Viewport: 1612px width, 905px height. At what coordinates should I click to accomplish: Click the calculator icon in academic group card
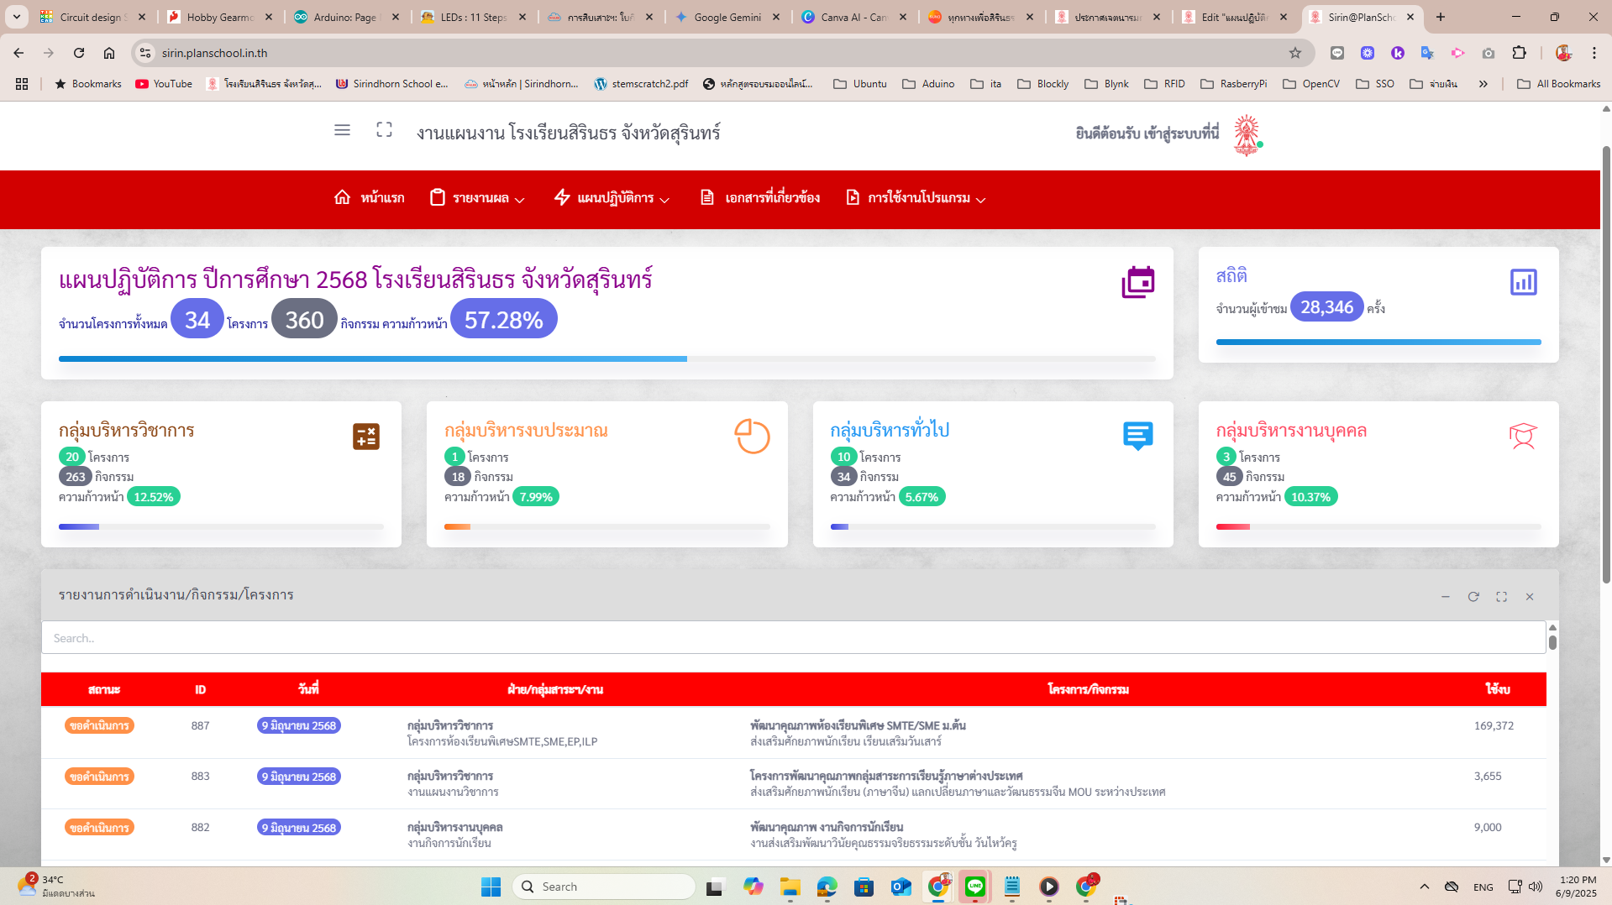[x=366, y=437]
